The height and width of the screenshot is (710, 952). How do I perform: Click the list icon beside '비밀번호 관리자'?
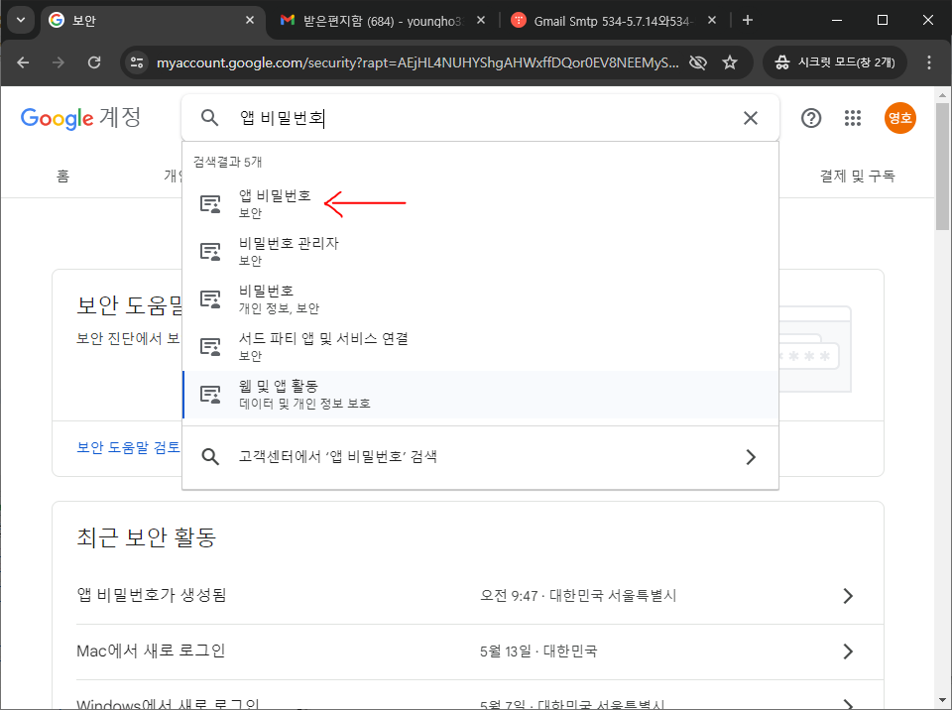click(x=210, y=252)
